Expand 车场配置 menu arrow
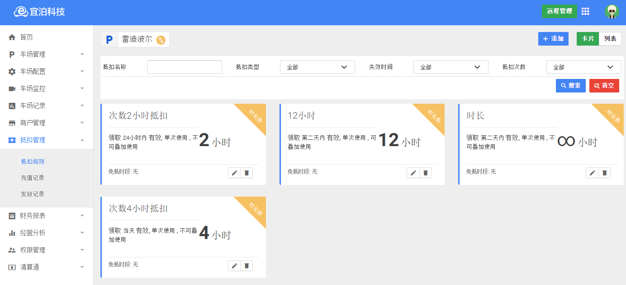Viewport: 626px width, 285px height. [82, 71]
